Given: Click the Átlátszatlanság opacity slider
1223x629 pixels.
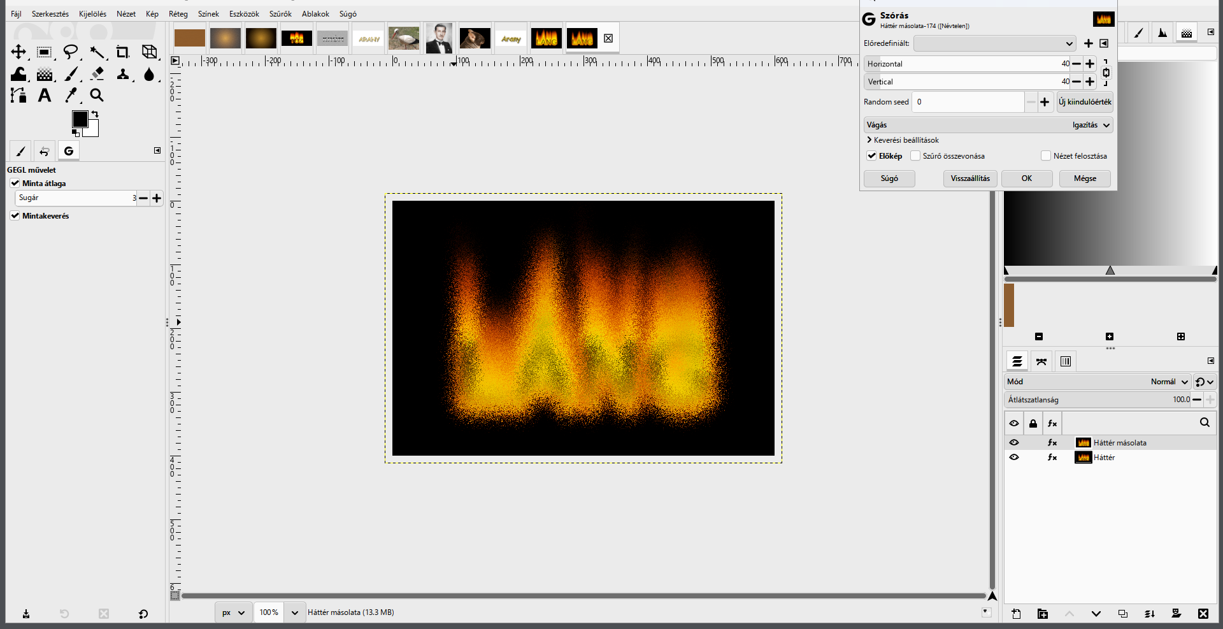Looking at the screenshot, I should (1098, 400).
